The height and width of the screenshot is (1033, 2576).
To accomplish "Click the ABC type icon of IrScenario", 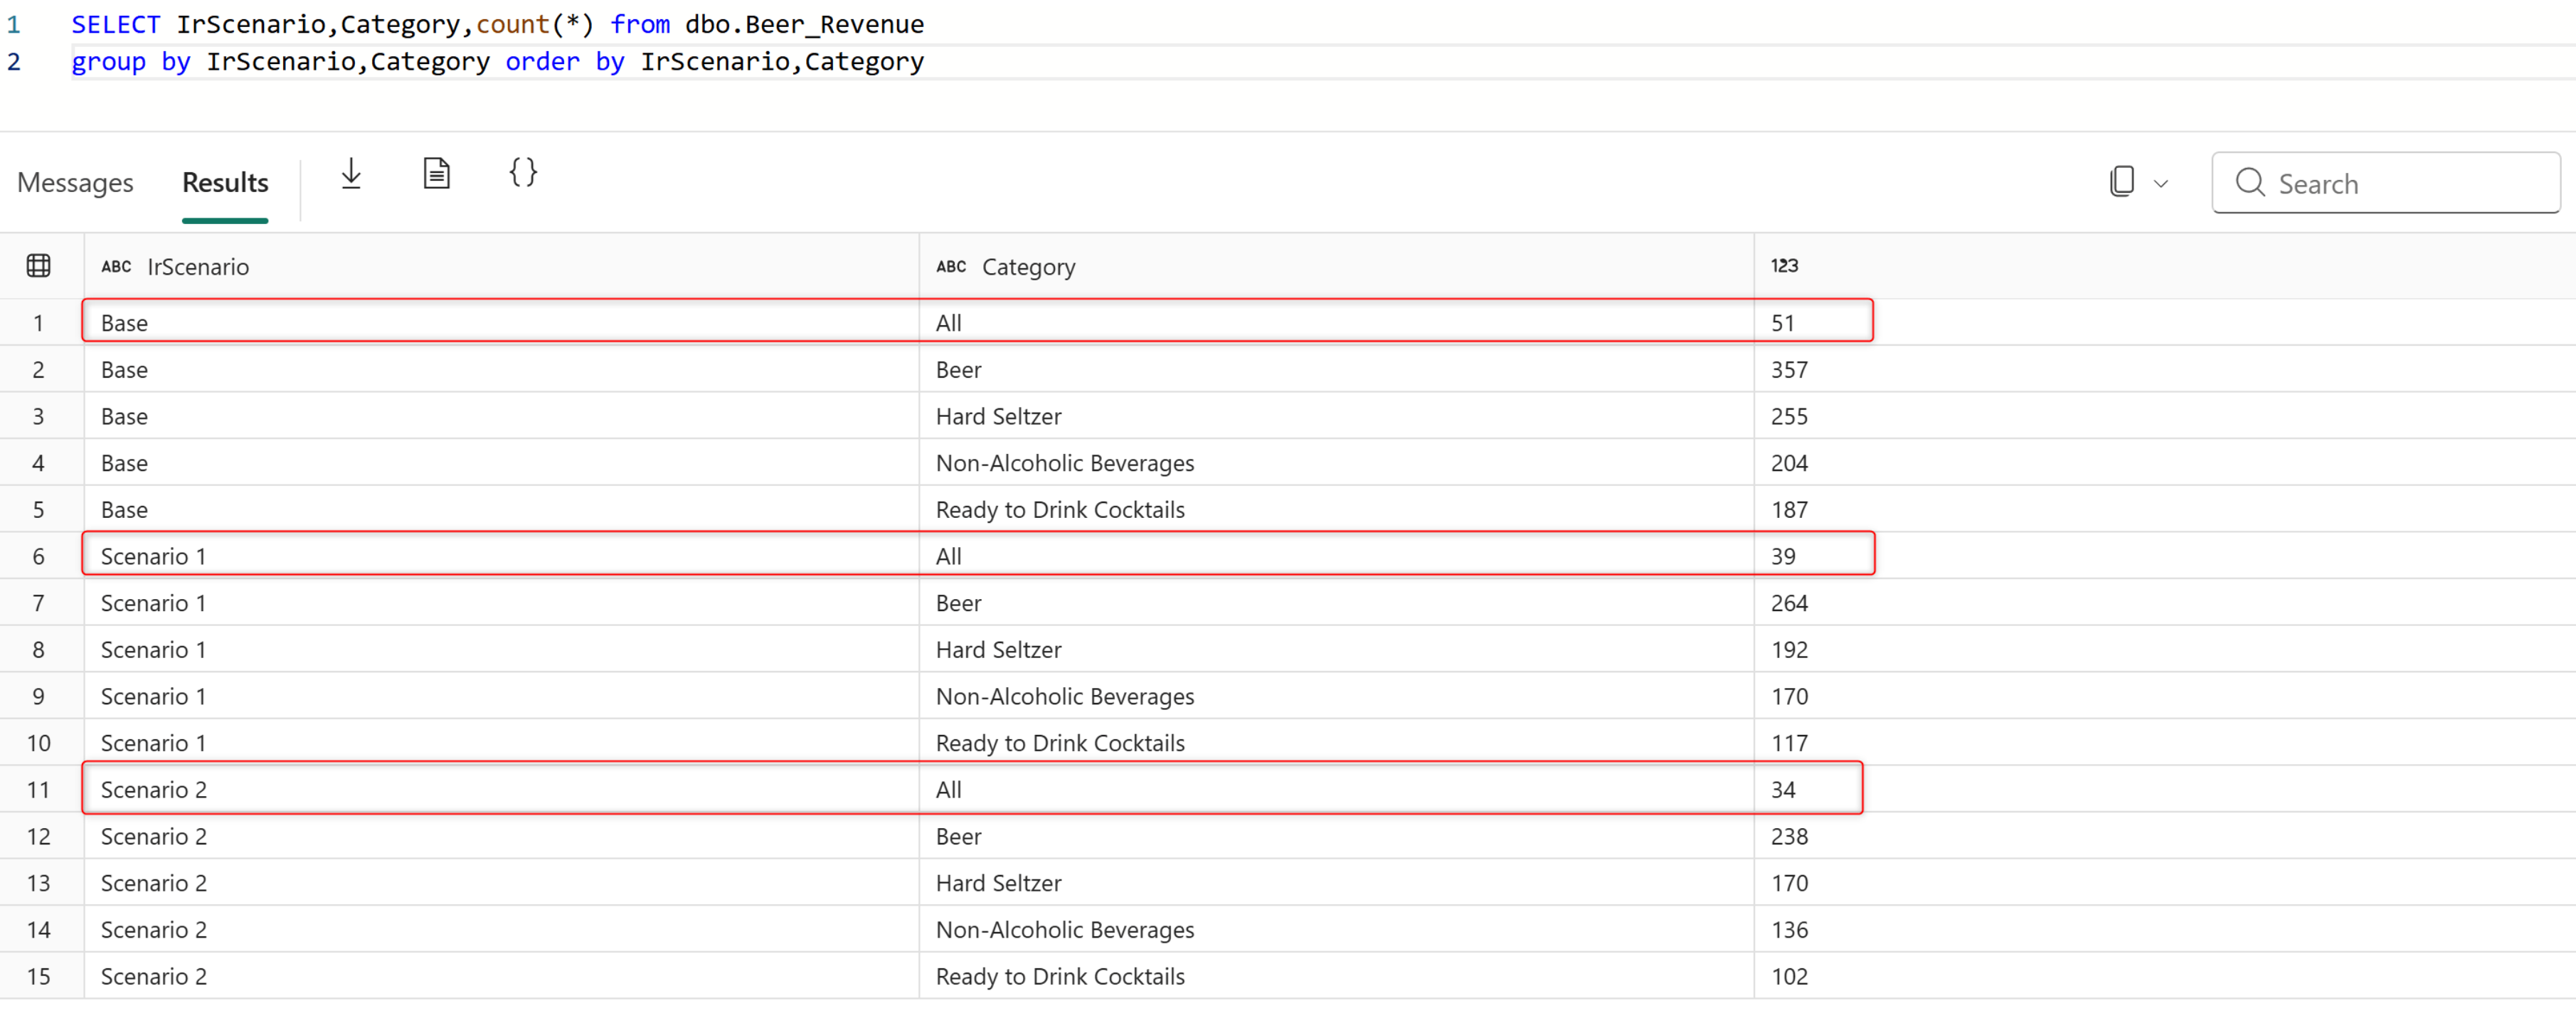I will pos(116,267).
